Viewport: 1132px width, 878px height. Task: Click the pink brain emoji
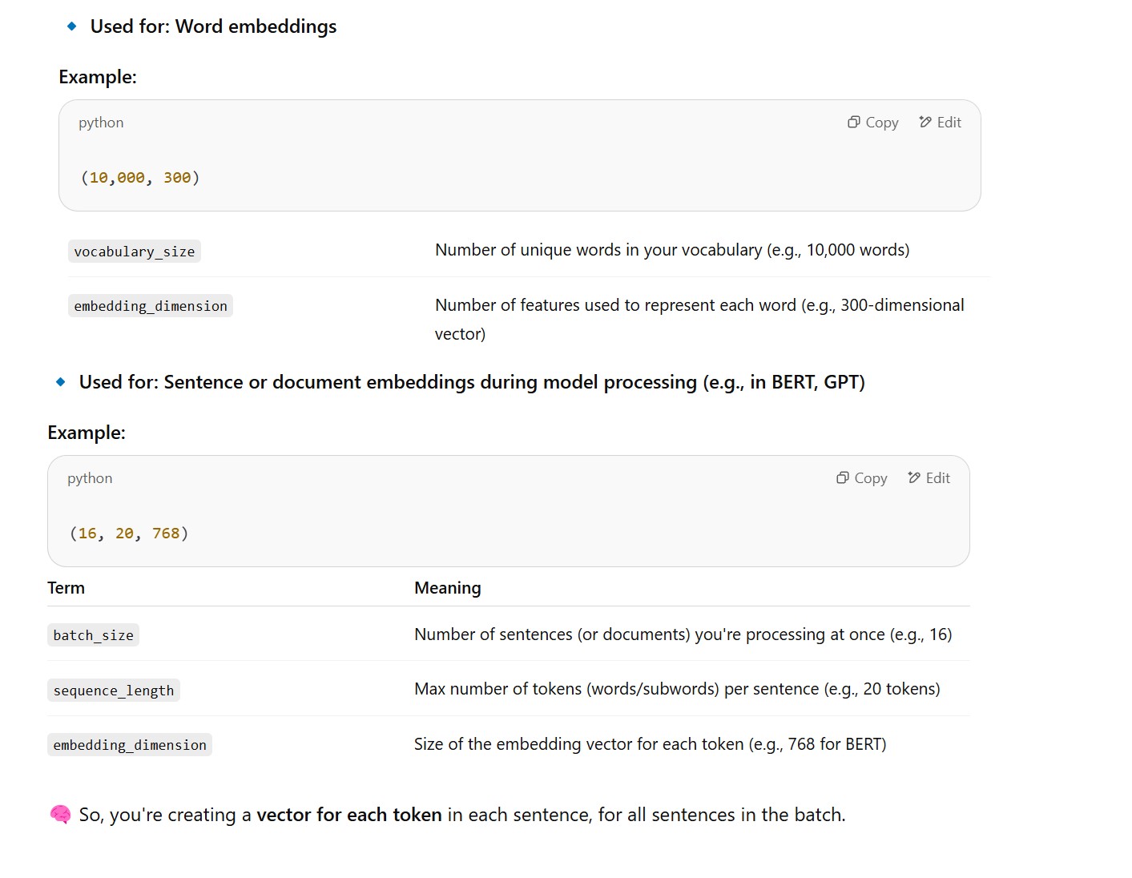pos(60,815)
